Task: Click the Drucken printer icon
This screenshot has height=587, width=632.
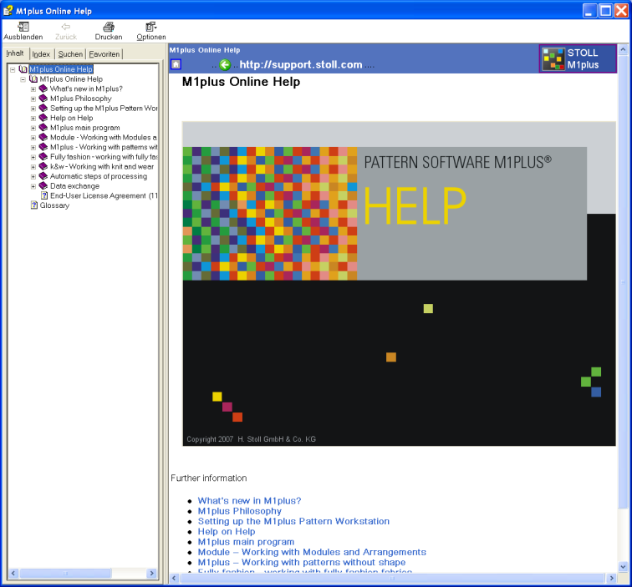Action: click(x=108, y=28)
